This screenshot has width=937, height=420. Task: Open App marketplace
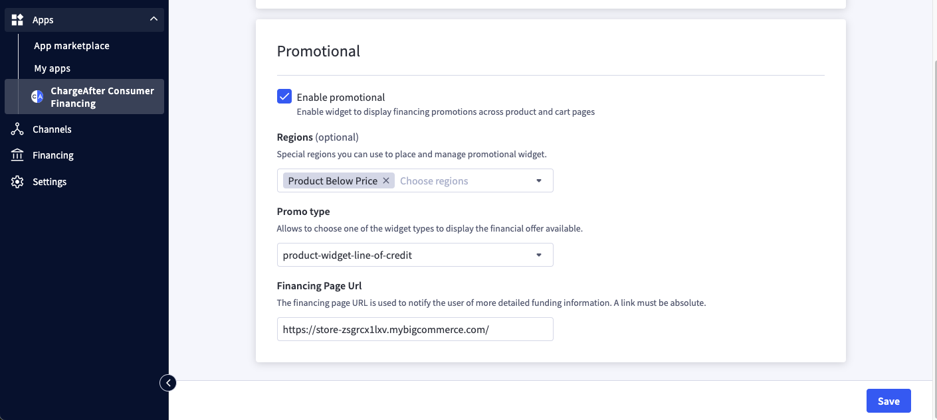tap(72, 46)
